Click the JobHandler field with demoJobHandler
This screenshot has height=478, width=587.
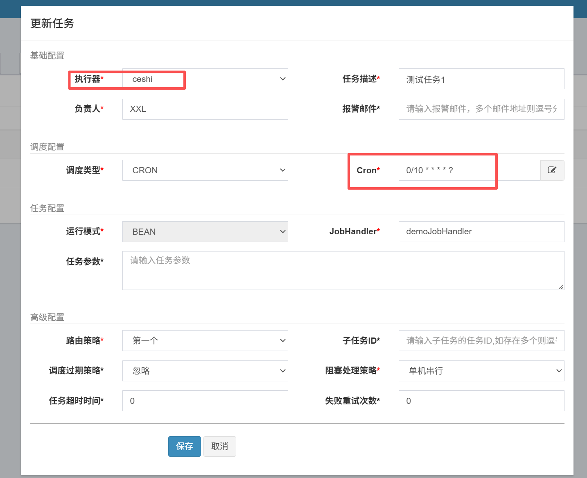[481, 232]
